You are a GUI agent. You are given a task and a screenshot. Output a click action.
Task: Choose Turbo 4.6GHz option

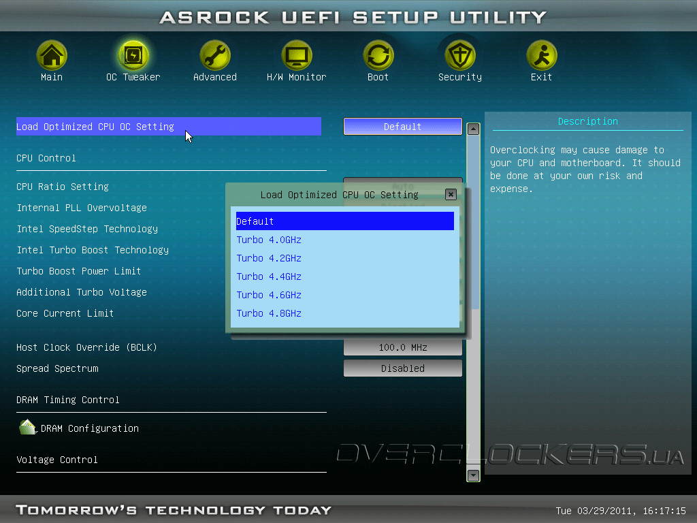click(x=345, y=295)
